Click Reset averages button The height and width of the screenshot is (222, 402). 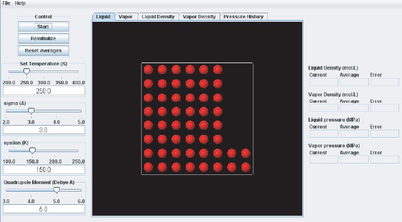[44, 50]
